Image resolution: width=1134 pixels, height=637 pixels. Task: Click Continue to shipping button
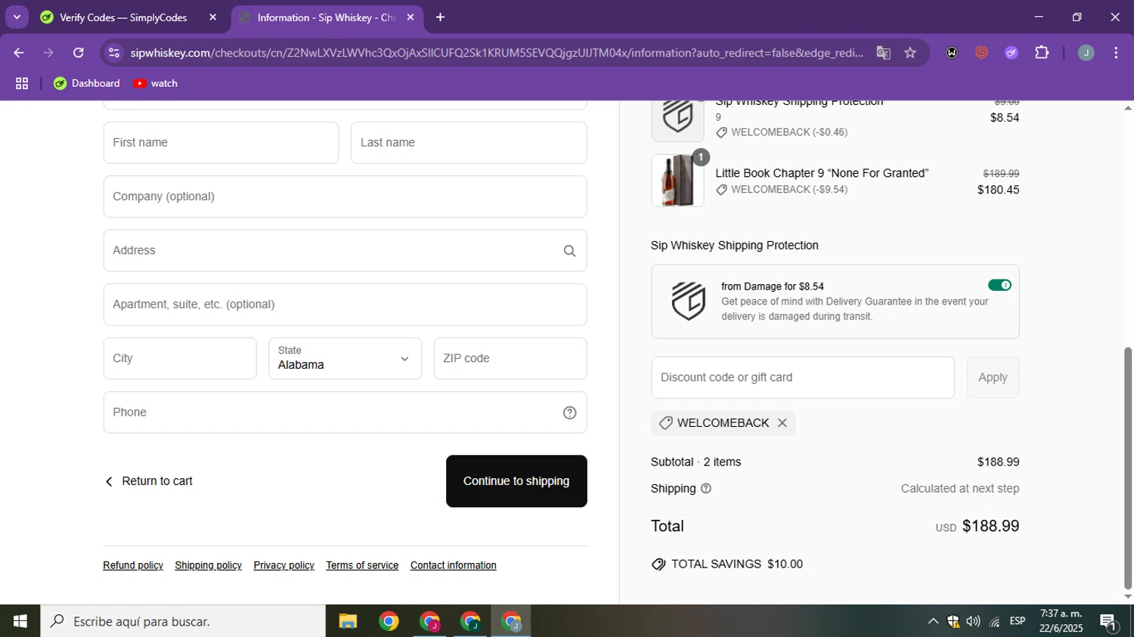[x=516, y=481]
